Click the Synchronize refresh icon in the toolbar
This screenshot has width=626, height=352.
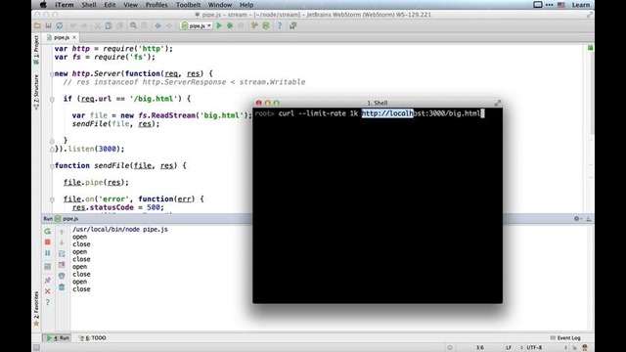pyautogui.click(x=59, y=26)
